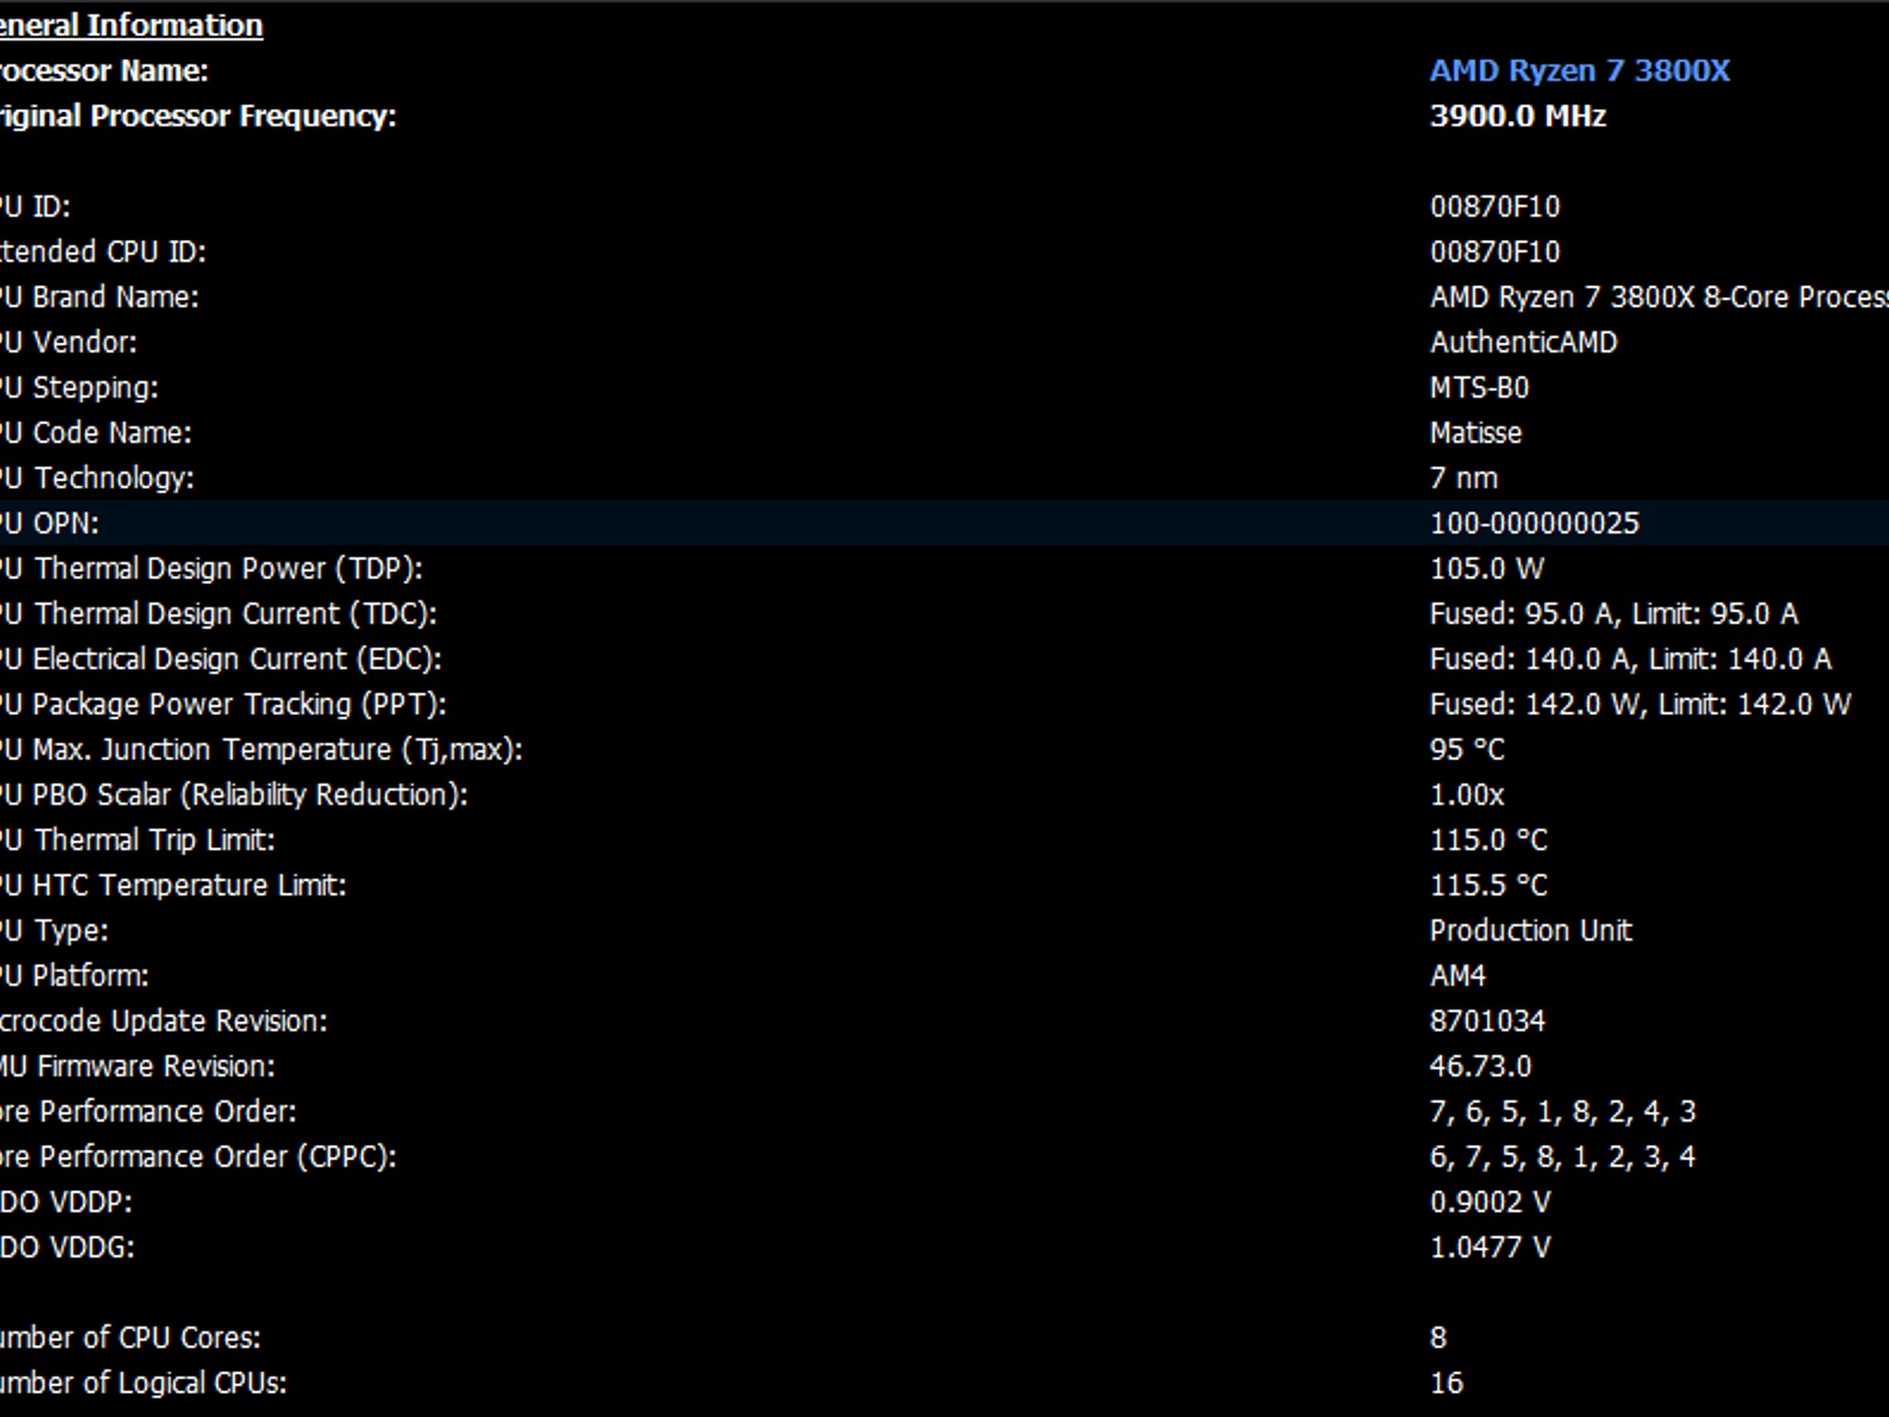Click the Original Processor Frequency 3900.0 MHz value
1889x1417 pixels.
[x=1517, y=116]
